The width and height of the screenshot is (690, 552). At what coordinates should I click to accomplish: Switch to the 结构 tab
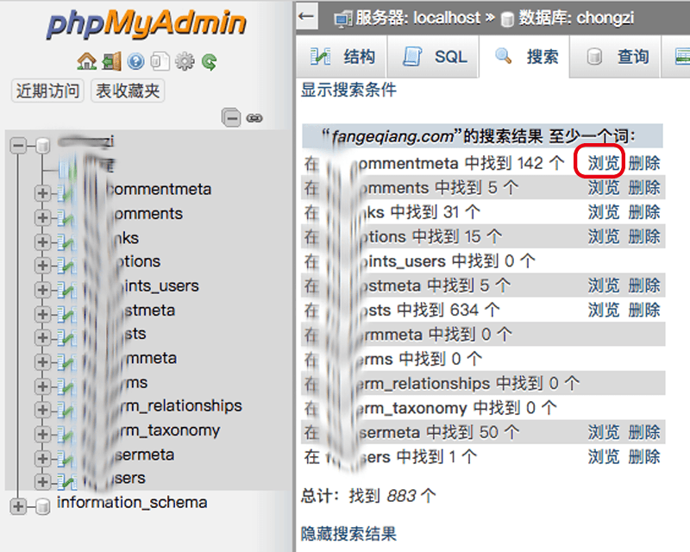pyautogui.click(x=342, y=57)
